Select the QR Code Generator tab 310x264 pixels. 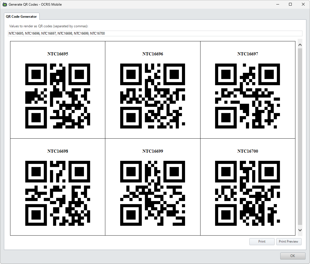(x=21, y=16)
